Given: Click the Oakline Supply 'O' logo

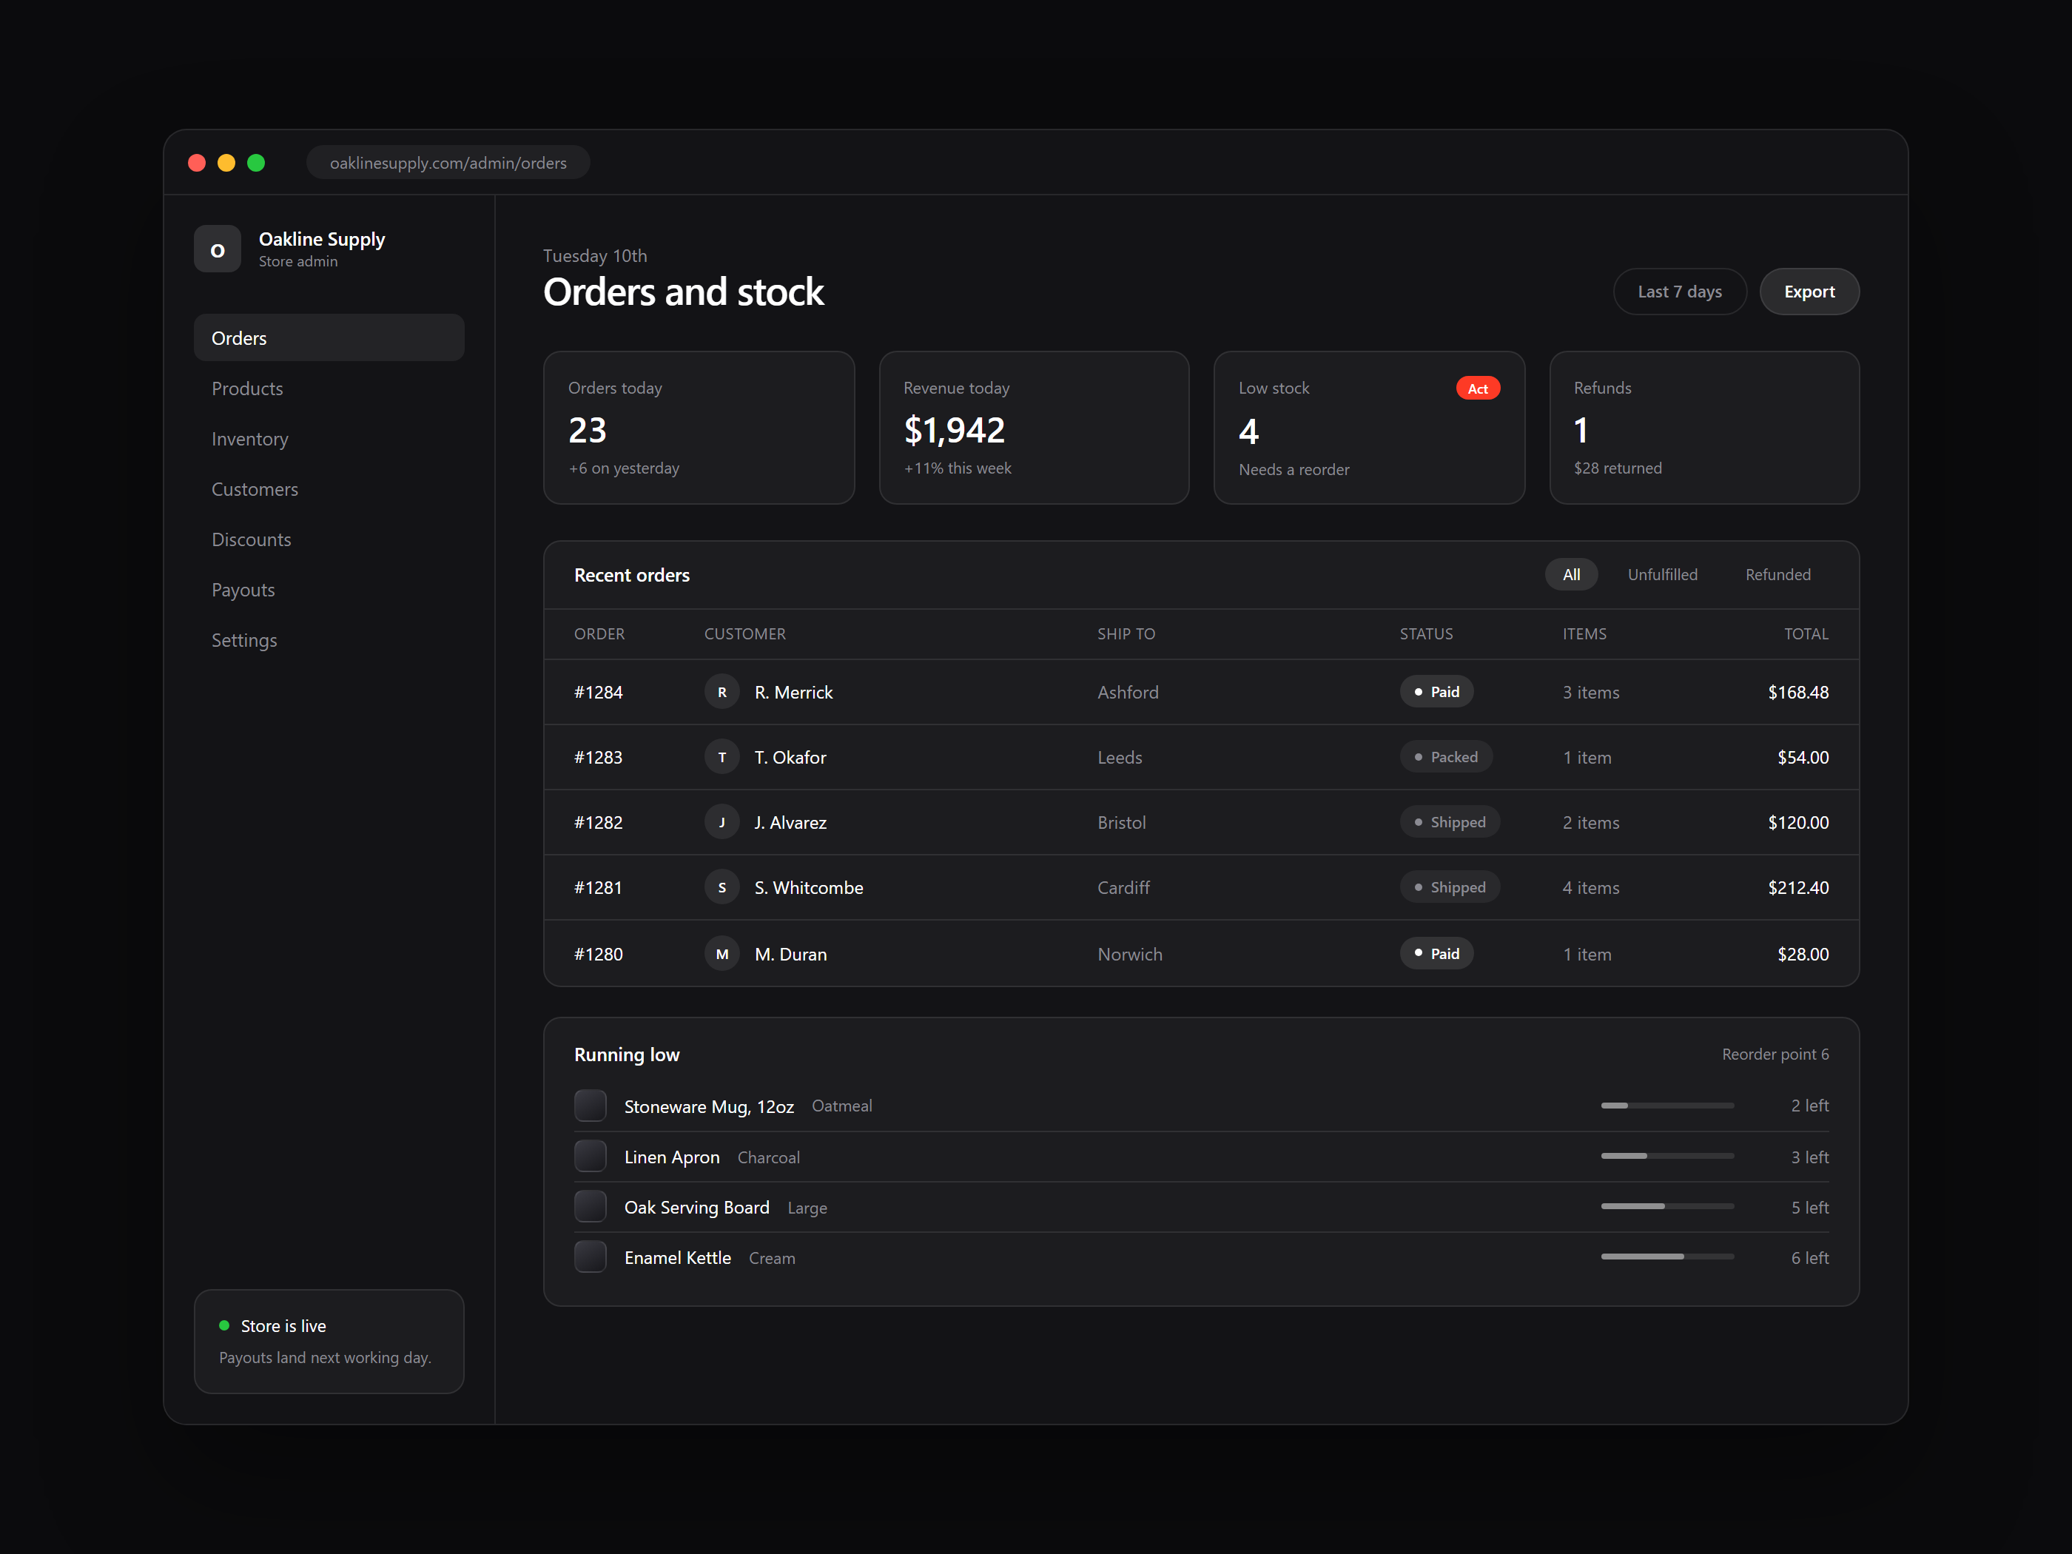Looking at the screenshot, I should pos(218,249).
